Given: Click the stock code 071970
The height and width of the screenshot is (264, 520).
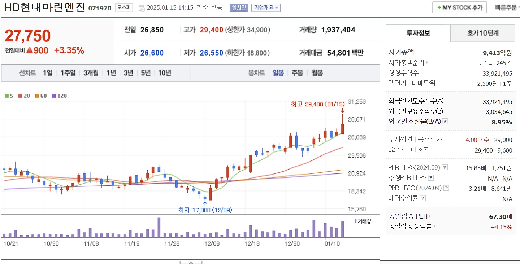Looking at the screenshot, I should (100, 8).
